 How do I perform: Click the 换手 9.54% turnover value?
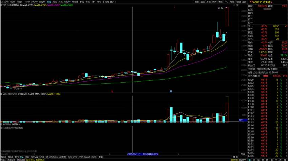[x=264, y=59]
